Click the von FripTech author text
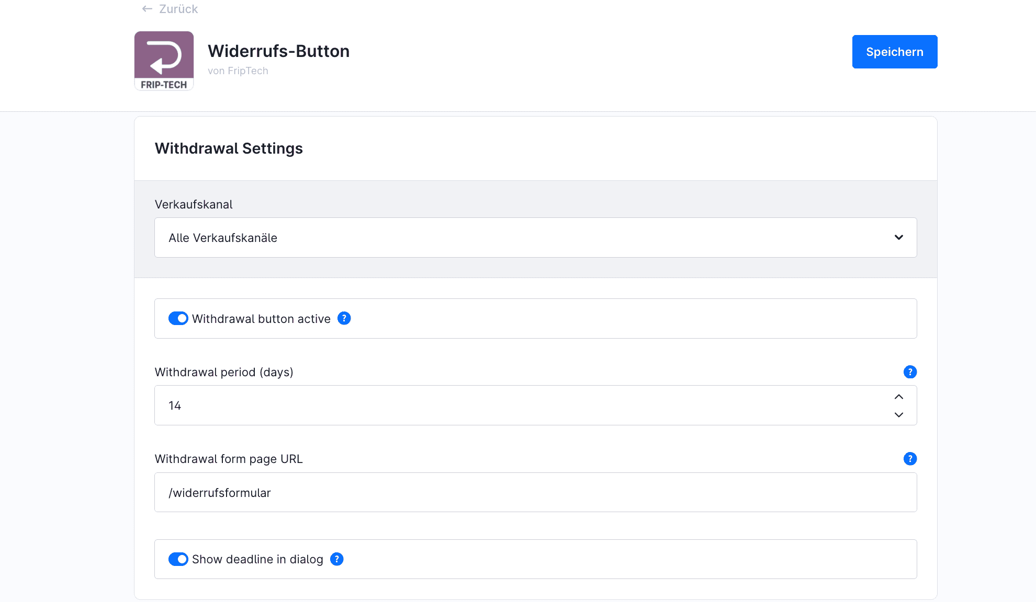The width and height of the screenshot is (1036, 602). [238, 71]
